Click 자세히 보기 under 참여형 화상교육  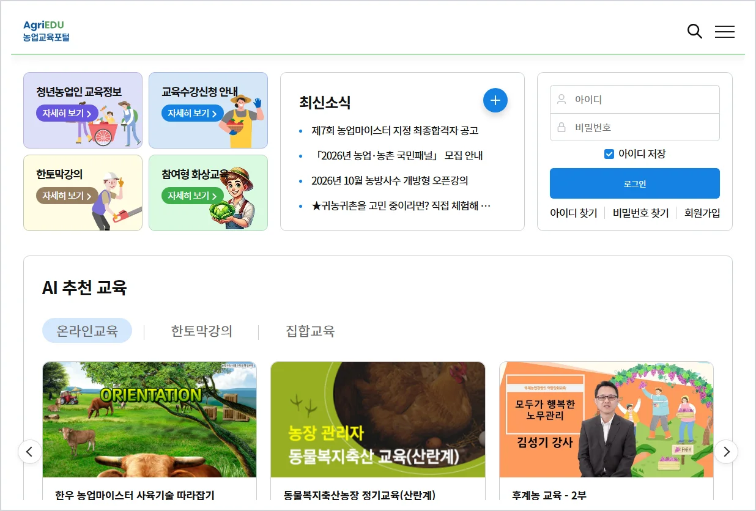(x=192, y=196)
